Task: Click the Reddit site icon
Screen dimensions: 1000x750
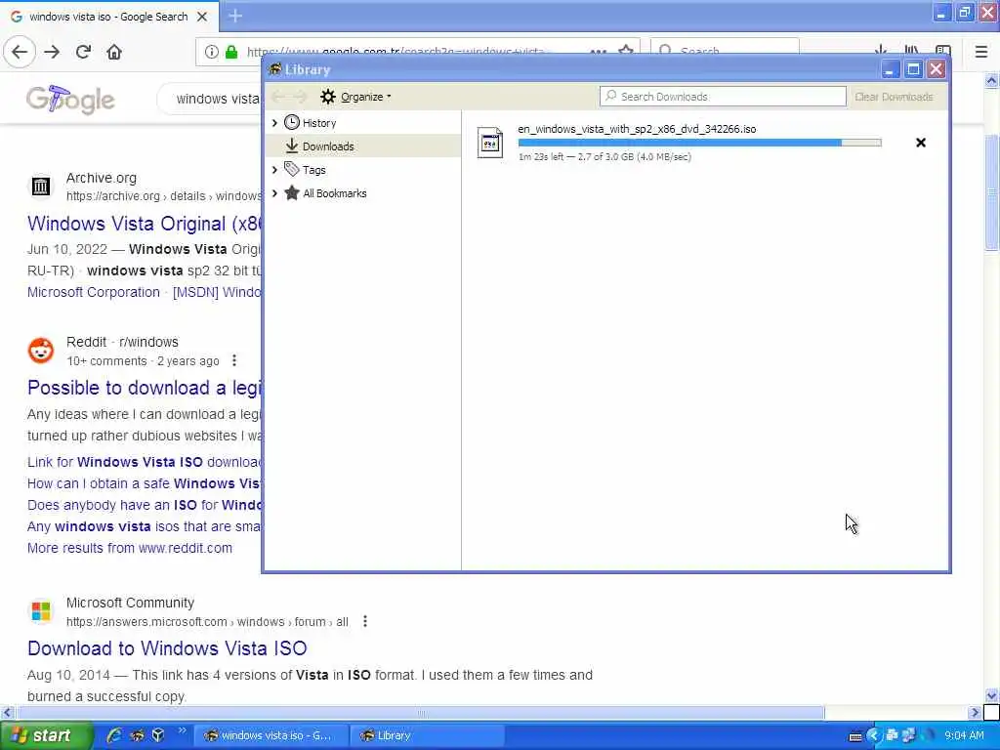Action: tap(41, 351)
